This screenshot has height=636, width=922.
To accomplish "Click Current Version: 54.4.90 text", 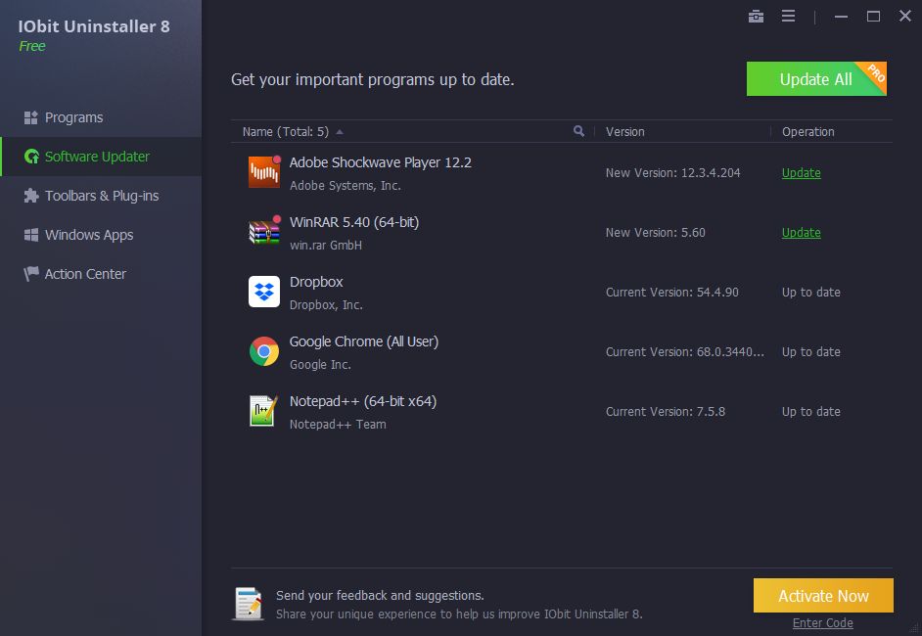I will tap(672, 293).
